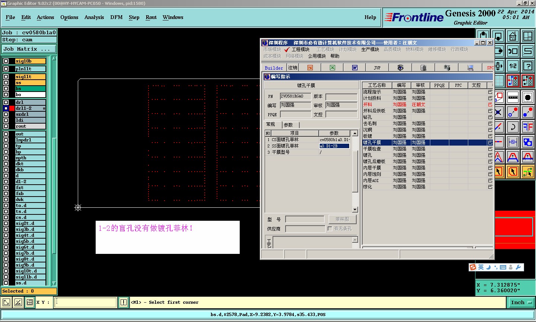Click the undo rectangle icon in toolbar
Viewport: 536px width, 322px height.
tap(513, 51)
